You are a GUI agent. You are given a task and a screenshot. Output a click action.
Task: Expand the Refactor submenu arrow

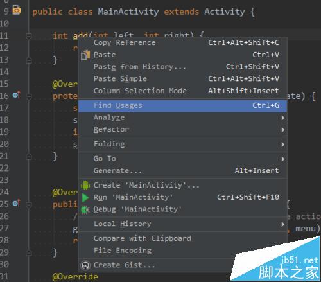[x=283, y=130]
